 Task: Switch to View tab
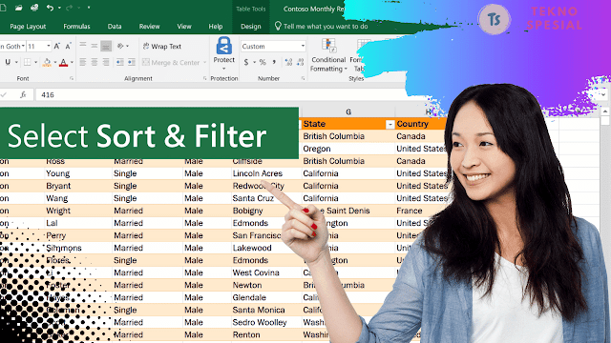(x=184, y=27)
